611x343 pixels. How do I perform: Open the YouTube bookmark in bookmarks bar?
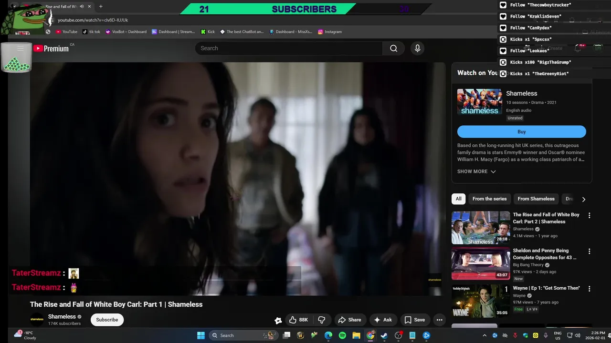click(x=66, y=32)
